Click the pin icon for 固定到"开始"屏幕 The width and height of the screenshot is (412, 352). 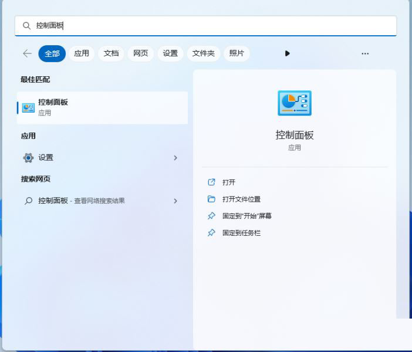[x=211, y=216]
